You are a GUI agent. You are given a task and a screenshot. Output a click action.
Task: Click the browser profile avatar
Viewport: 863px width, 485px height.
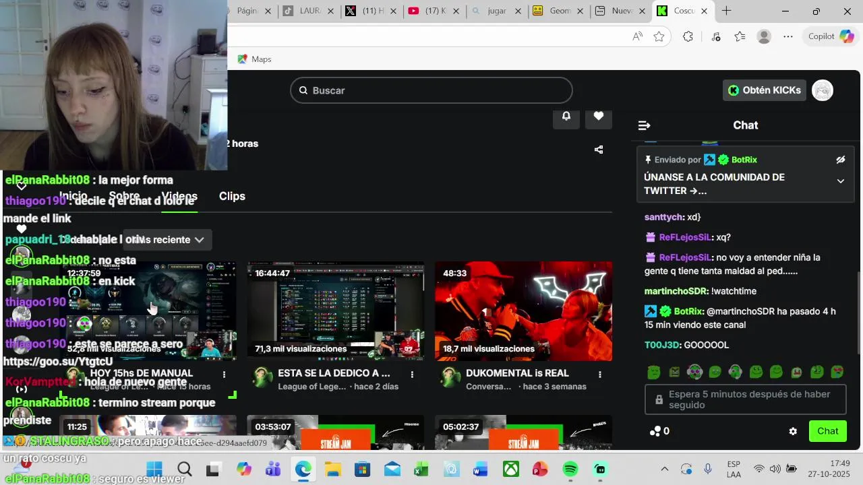pyautogui.click(x=764, y=36)
